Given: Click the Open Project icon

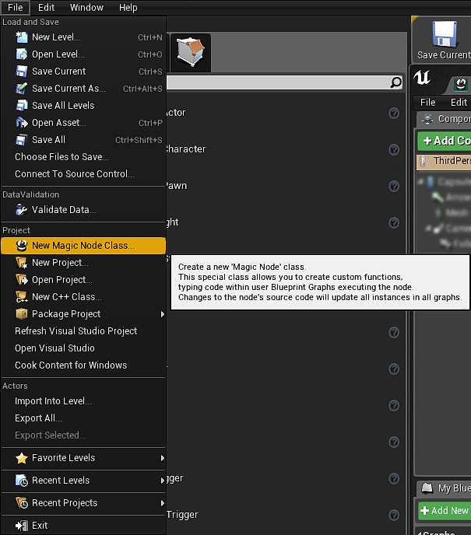Looking at the screenshot, I should pos(22,280).
